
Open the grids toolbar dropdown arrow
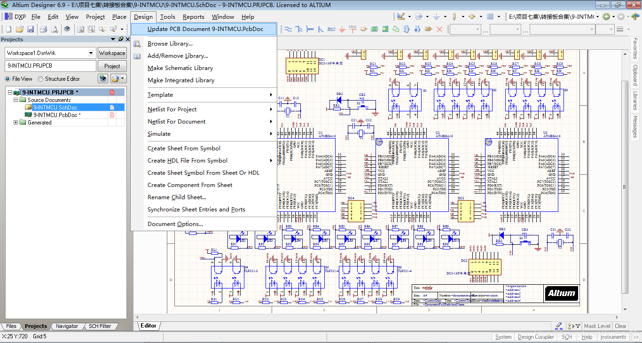(499, 16)
